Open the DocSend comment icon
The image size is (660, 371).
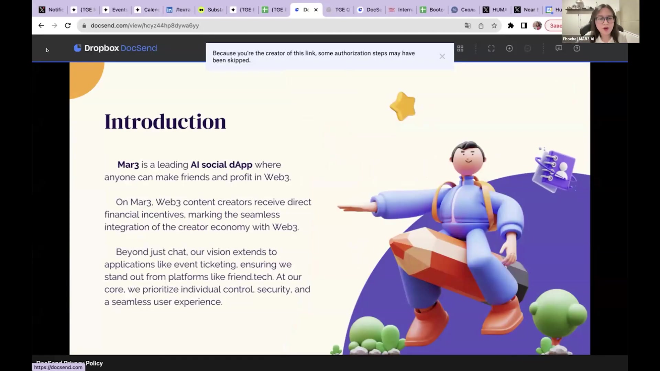(x=559, y=48)
